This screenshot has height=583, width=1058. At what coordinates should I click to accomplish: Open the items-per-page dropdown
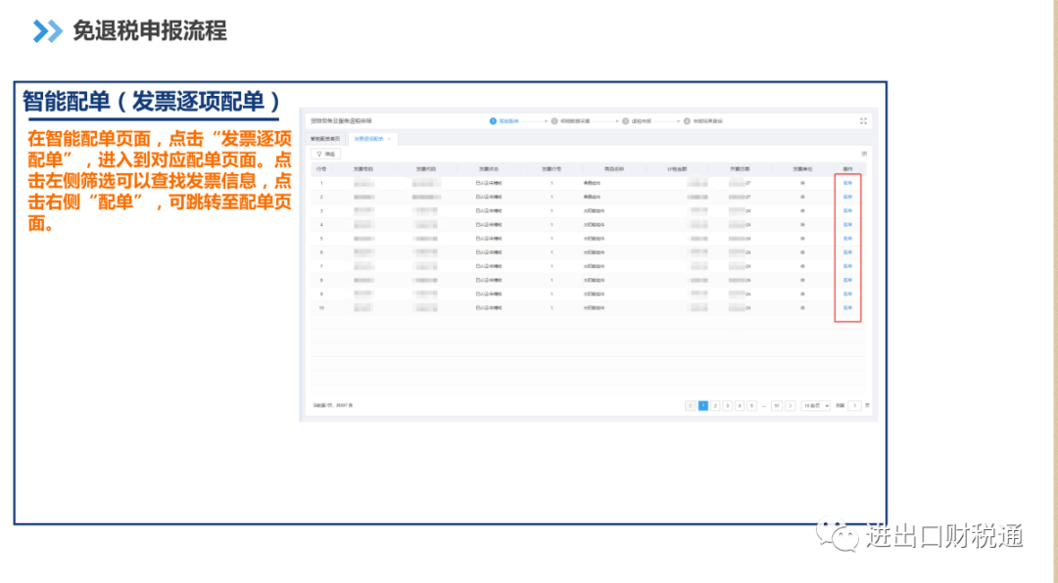[x=816, y=406]
